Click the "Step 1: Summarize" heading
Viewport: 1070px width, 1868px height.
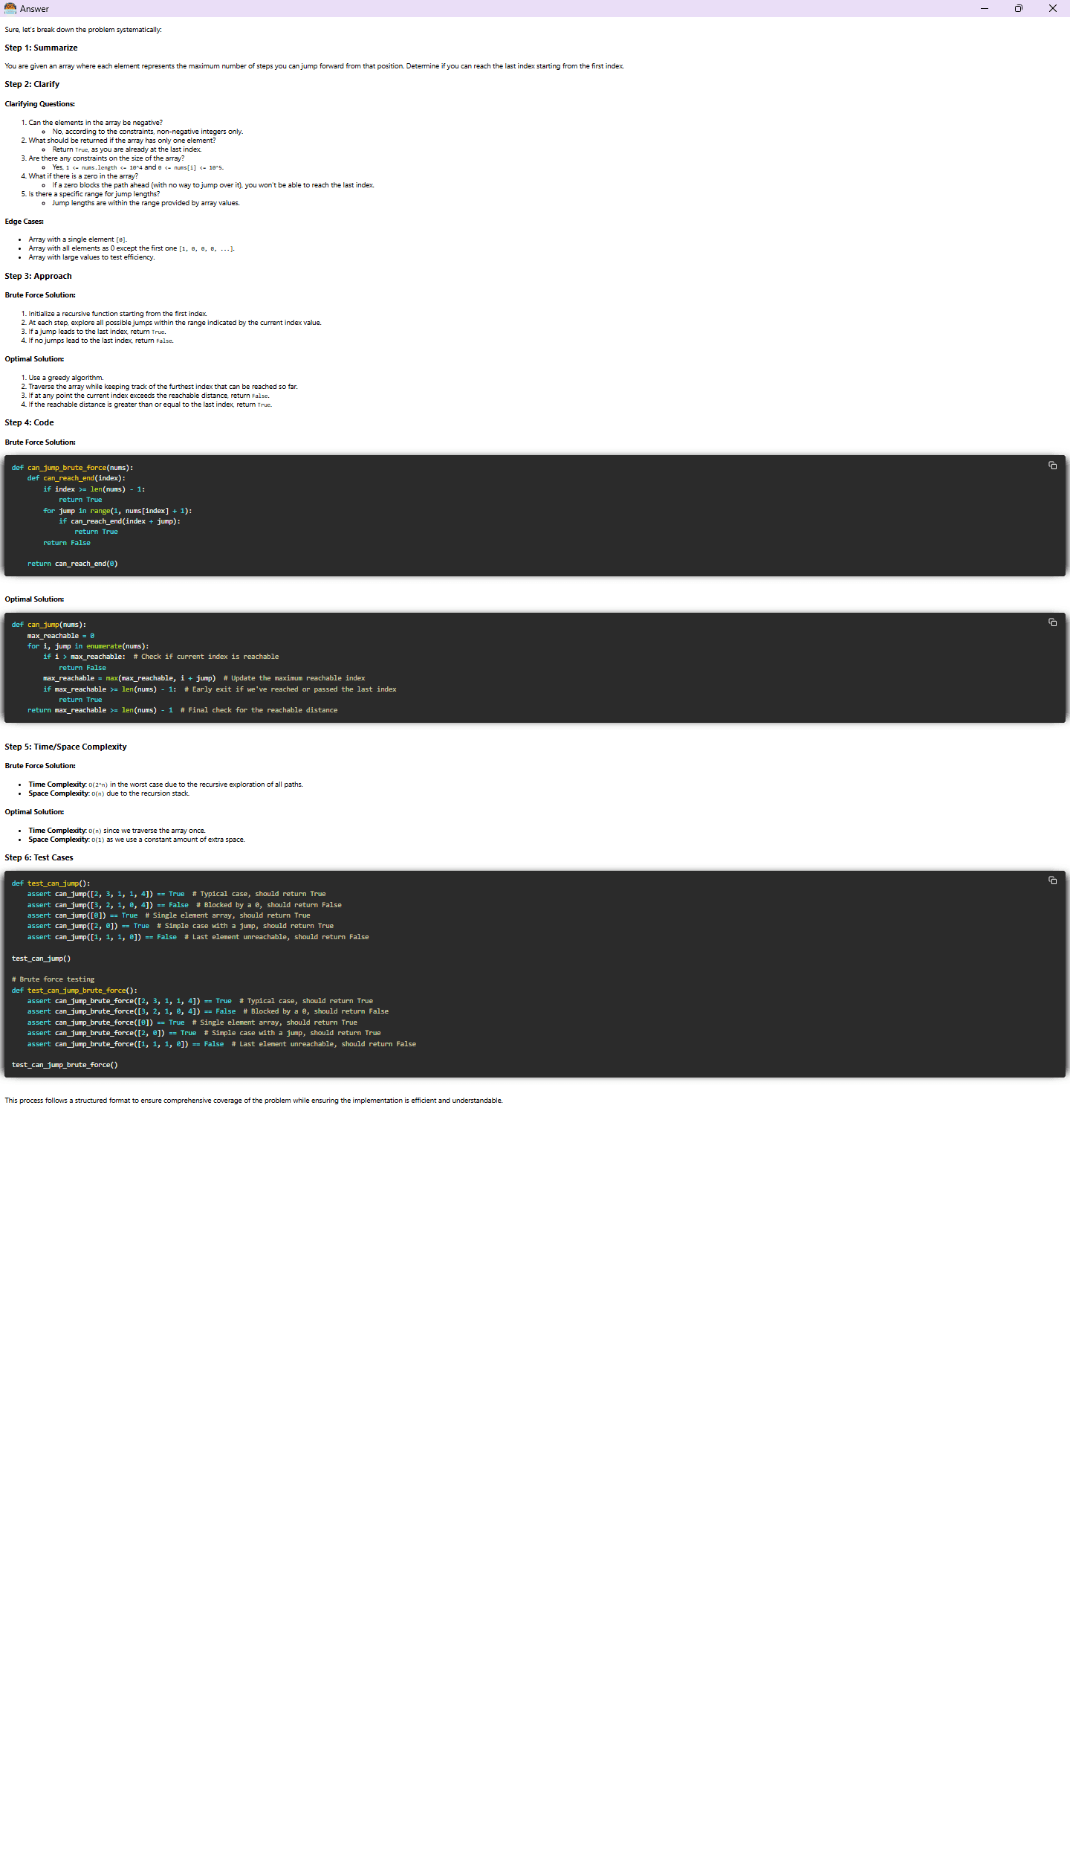click(41, 48)
